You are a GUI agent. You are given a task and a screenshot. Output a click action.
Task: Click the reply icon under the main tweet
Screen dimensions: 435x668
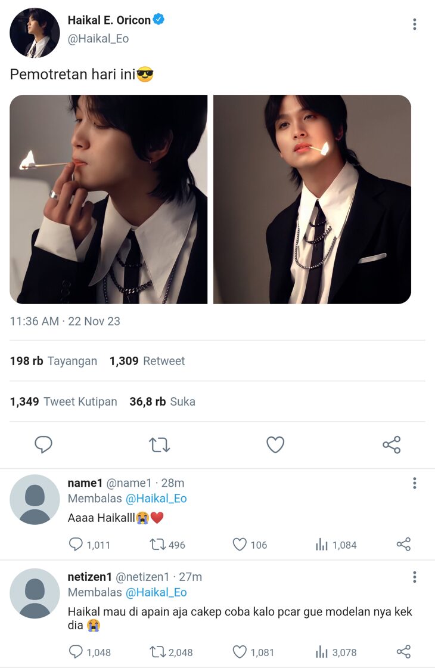coord(44,445)
